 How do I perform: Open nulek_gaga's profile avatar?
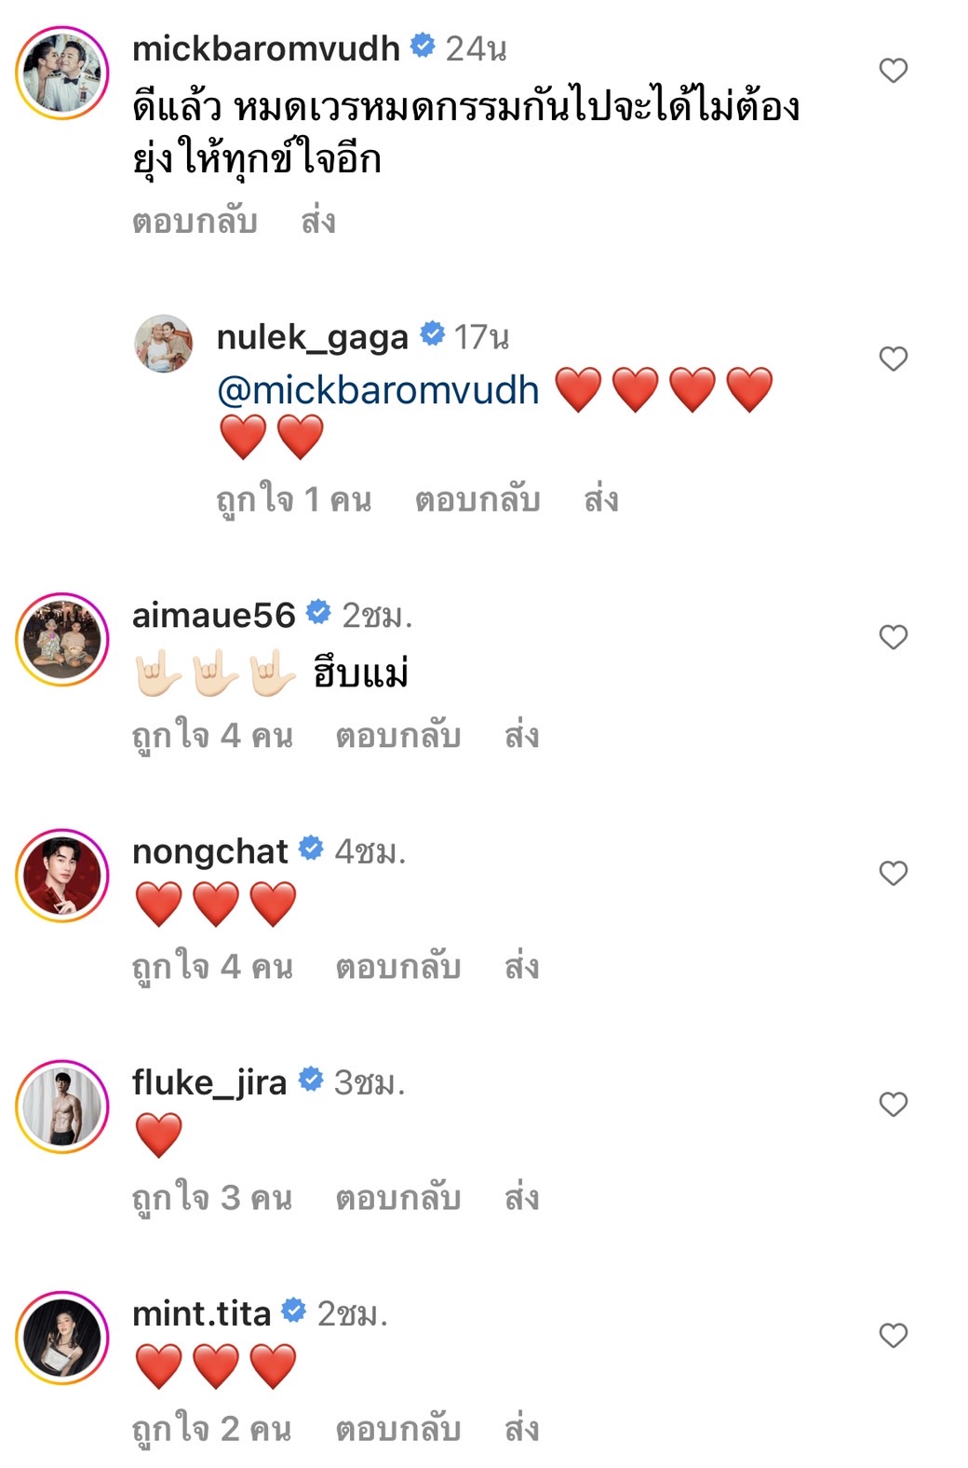(x=164, y=343)
